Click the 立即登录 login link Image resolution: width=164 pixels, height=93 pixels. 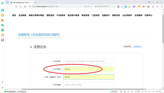coord(137,47)
